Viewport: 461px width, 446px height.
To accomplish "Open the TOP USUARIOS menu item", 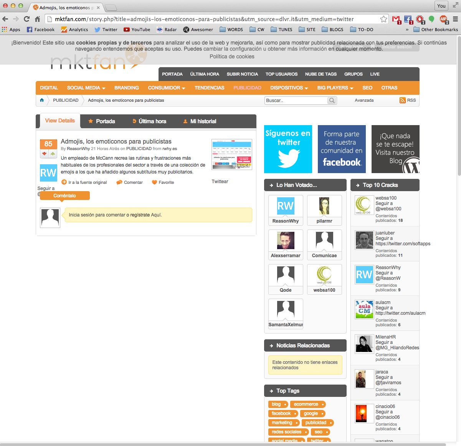I will click(x=281, y=74).
